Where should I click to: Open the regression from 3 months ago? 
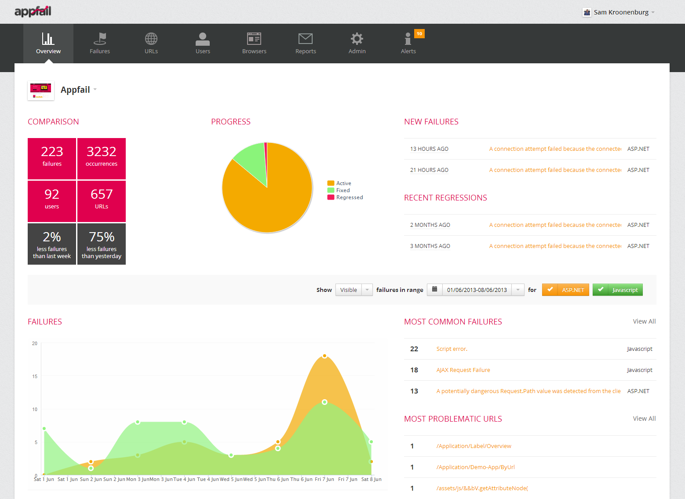pos(555,246)
